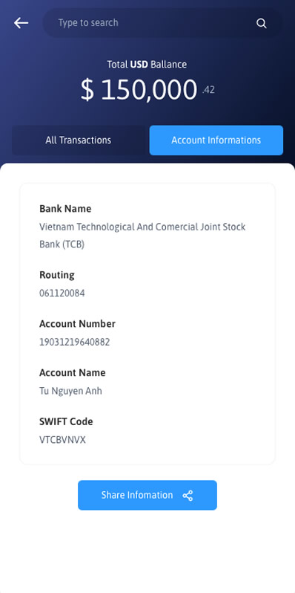Click the Share Infomation button

147,495
